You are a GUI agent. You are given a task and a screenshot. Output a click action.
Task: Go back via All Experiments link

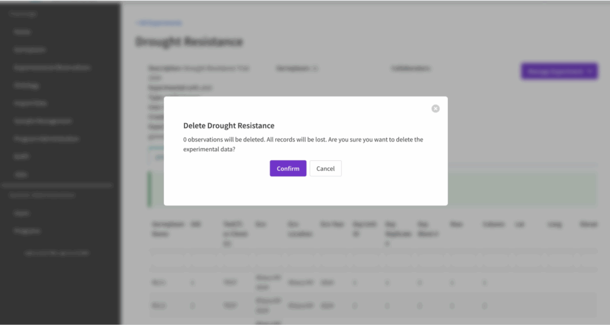(x=159, y=23)
